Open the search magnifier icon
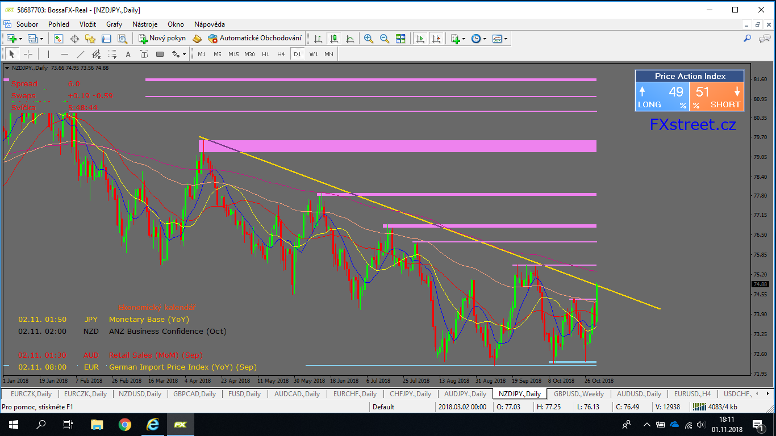Image resolution: width=776 pixels, height=436 pixels. (748, 39)
